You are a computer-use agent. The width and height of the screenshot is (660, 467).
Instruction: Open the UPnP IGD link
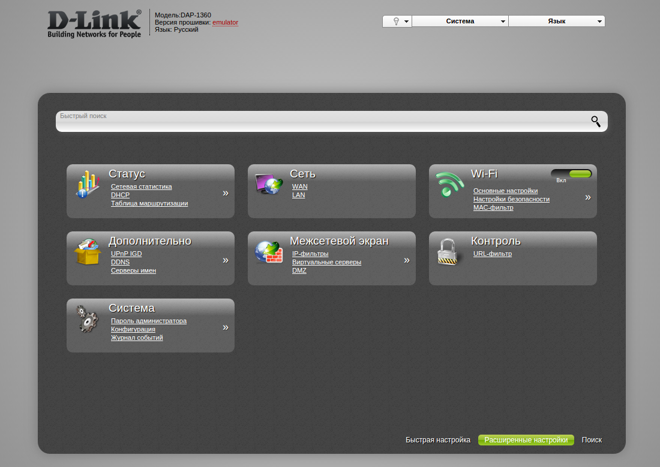click(126, 254)
